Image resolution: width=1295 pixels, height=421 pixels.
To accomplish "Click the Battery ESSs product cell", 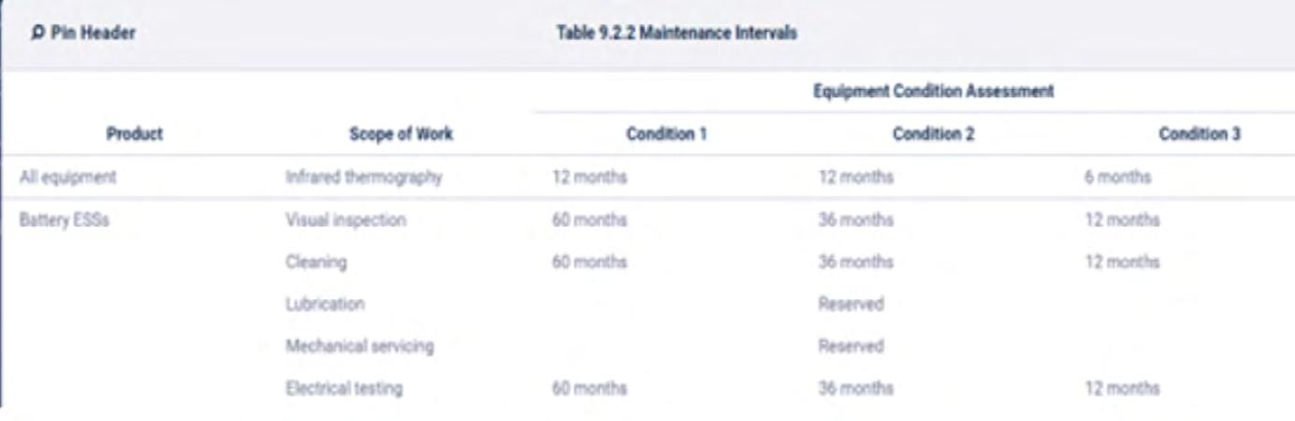I will [64, 221].
